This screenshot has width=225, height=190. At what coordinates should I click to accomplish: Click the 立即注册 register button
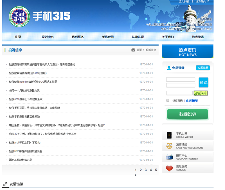[203, 68]
